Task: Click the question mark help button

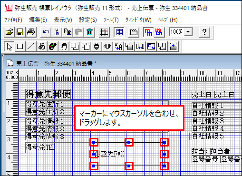Action: (204, 32)
